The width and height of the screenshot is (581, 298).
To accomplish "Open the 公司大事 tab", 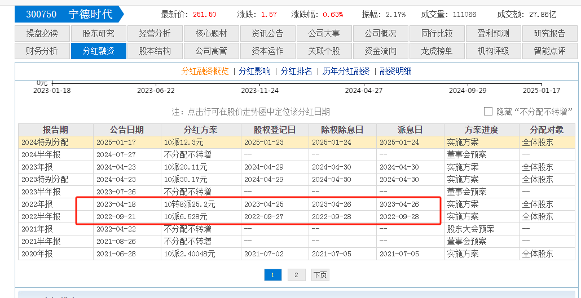I will 324,34.
